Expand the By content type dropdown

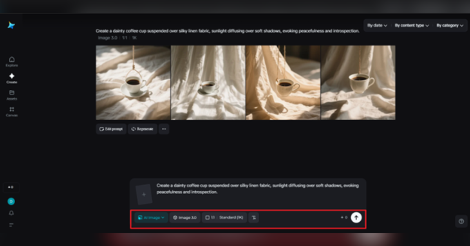pyautogui.click(x=412, y=25)
